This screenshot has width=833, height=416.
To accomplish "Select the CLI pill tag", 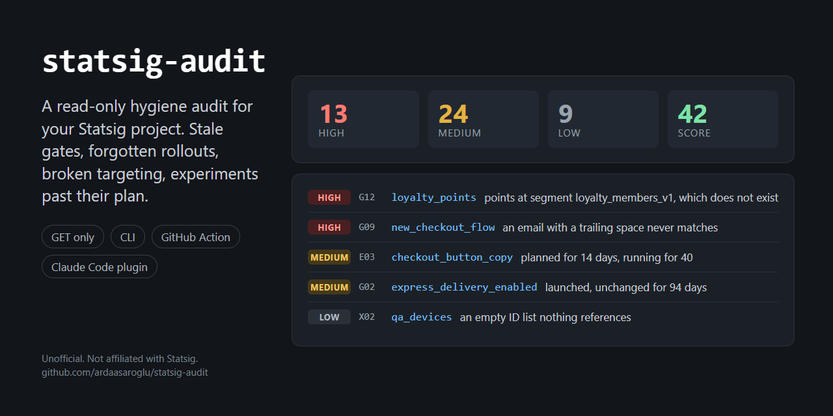I will pos(128,237).
